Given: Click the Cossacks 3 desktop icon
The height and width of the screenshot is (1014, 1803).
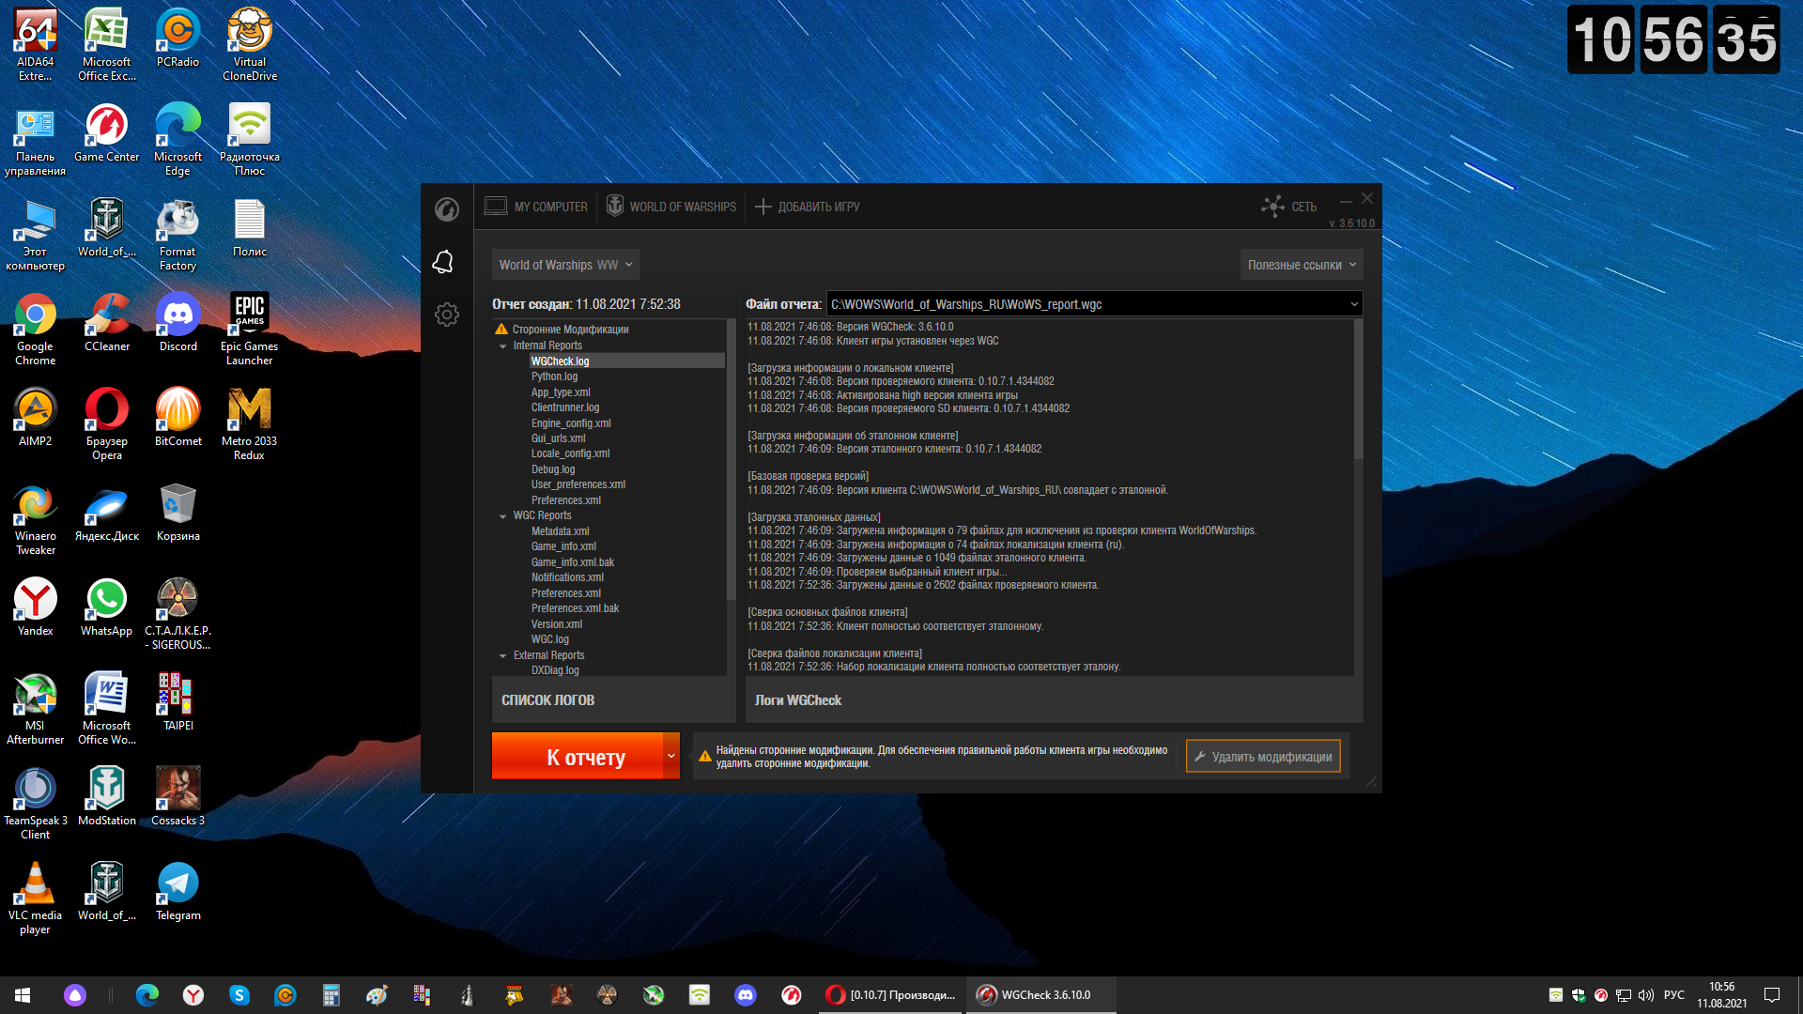Looking at the screenshot, I should click(177, 797).
